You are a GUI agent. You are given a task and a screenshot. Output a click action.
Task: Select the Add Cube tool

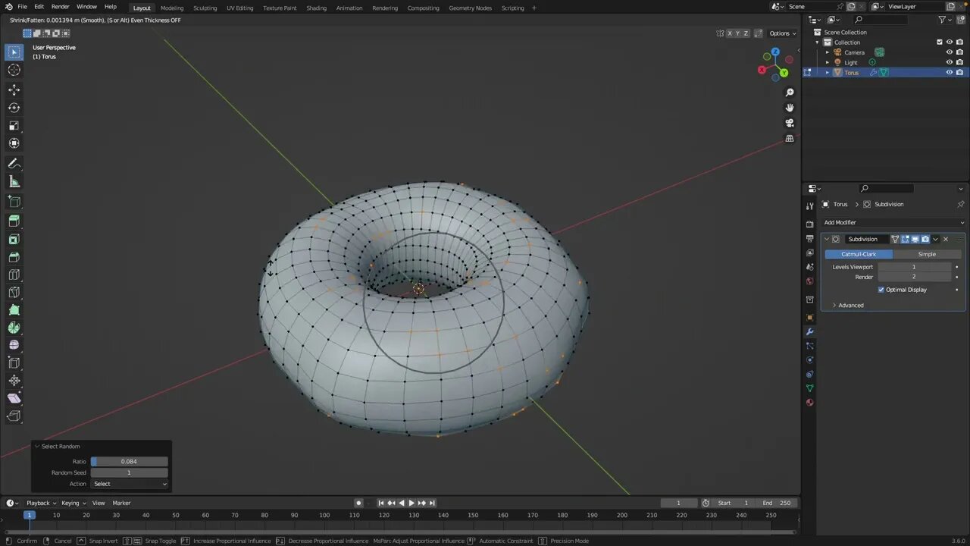tap(14, 202)
